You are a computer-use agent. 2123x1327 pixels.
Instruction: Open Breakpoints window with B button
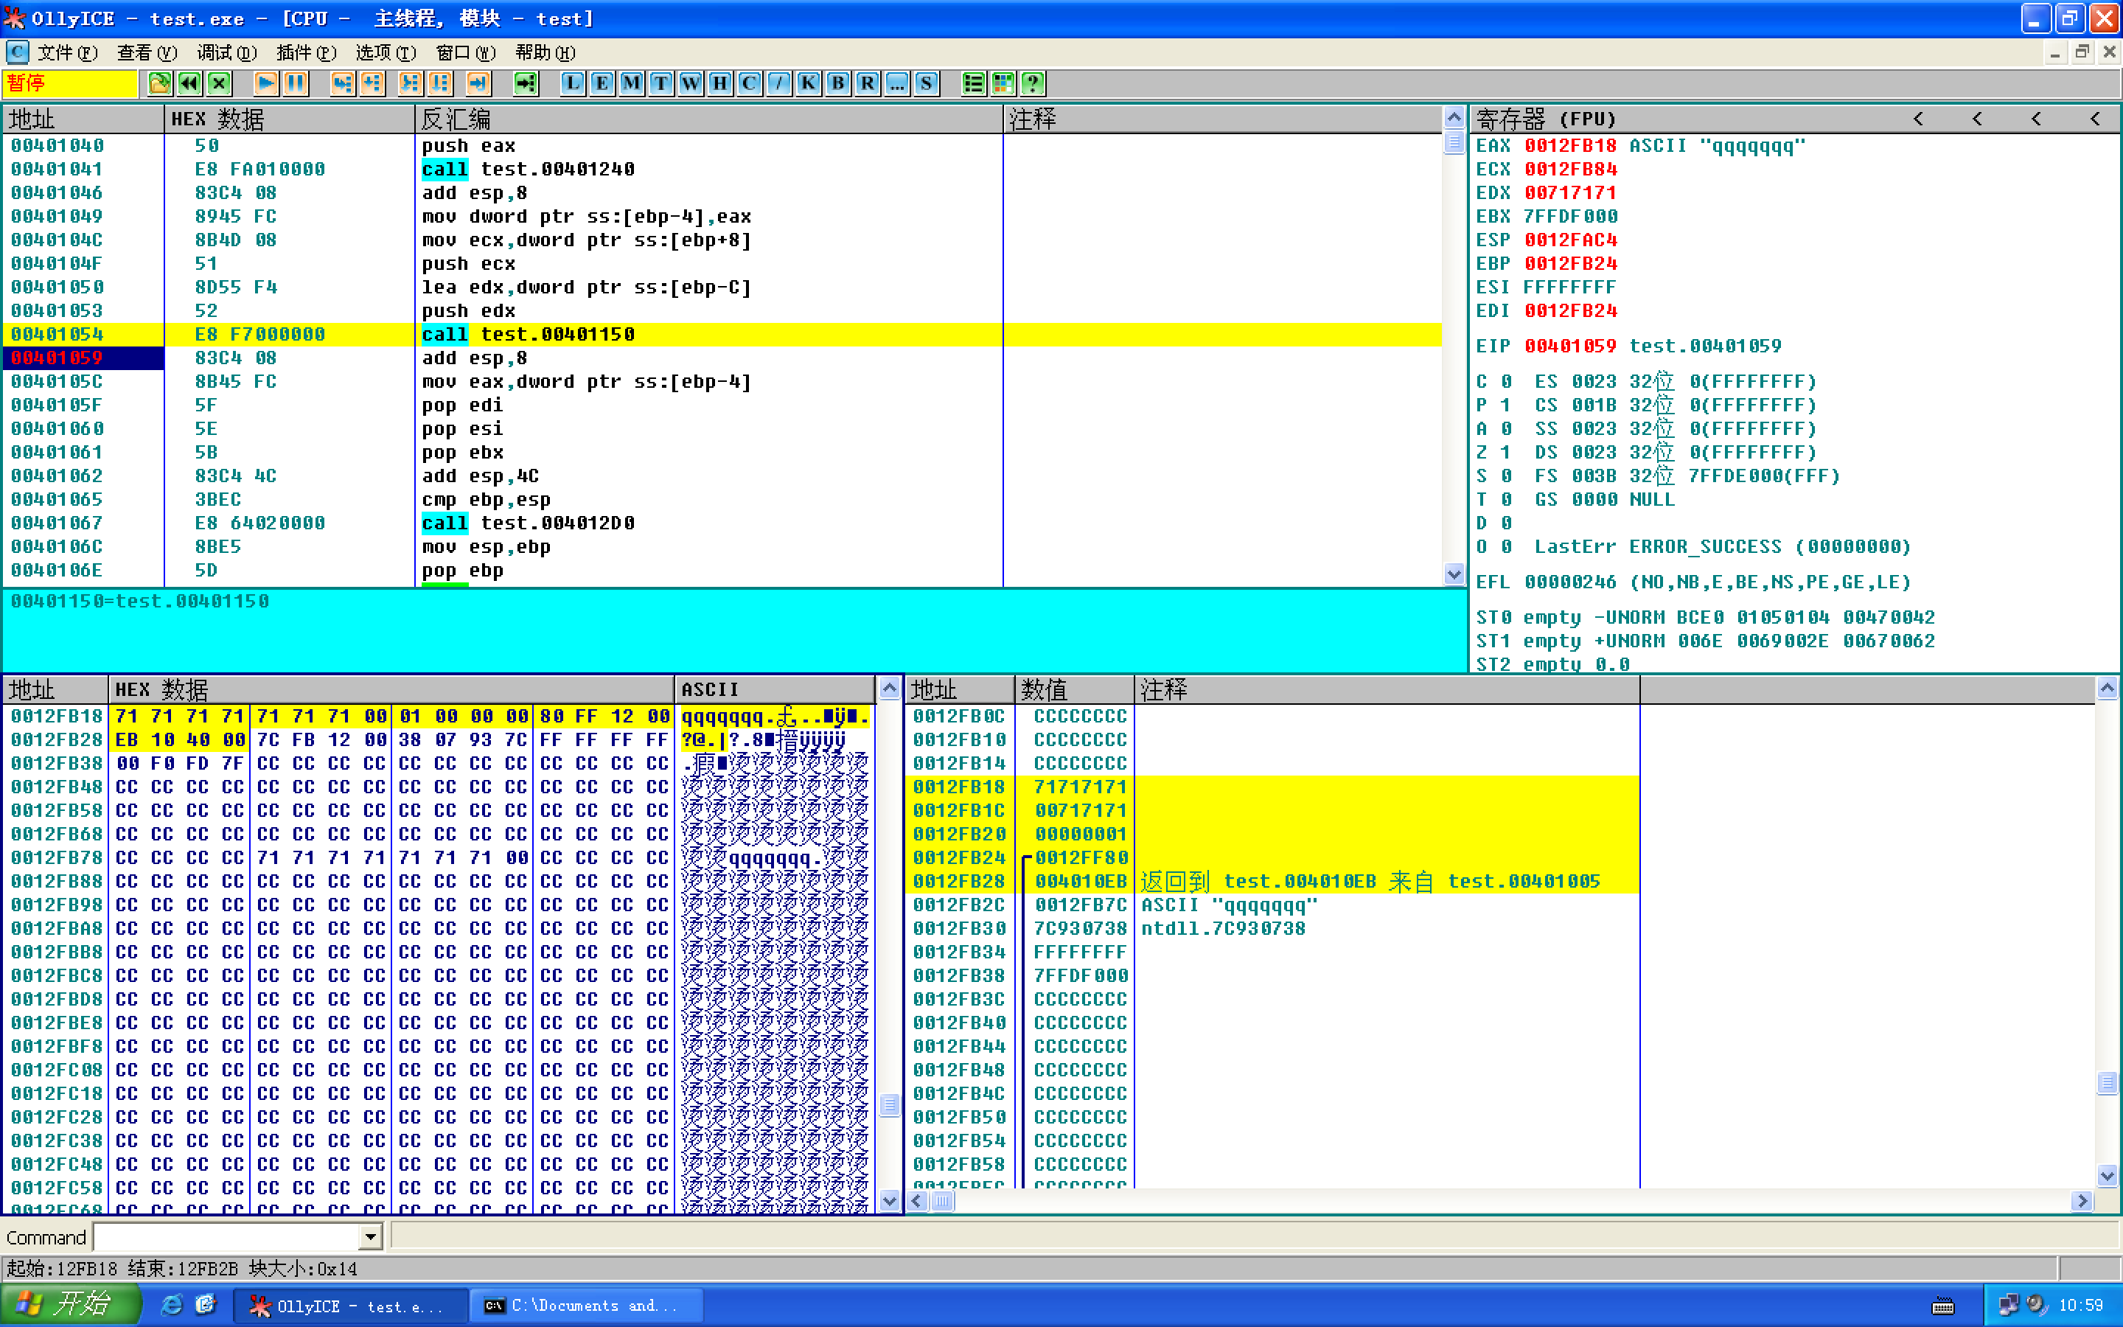click(838, 83)
